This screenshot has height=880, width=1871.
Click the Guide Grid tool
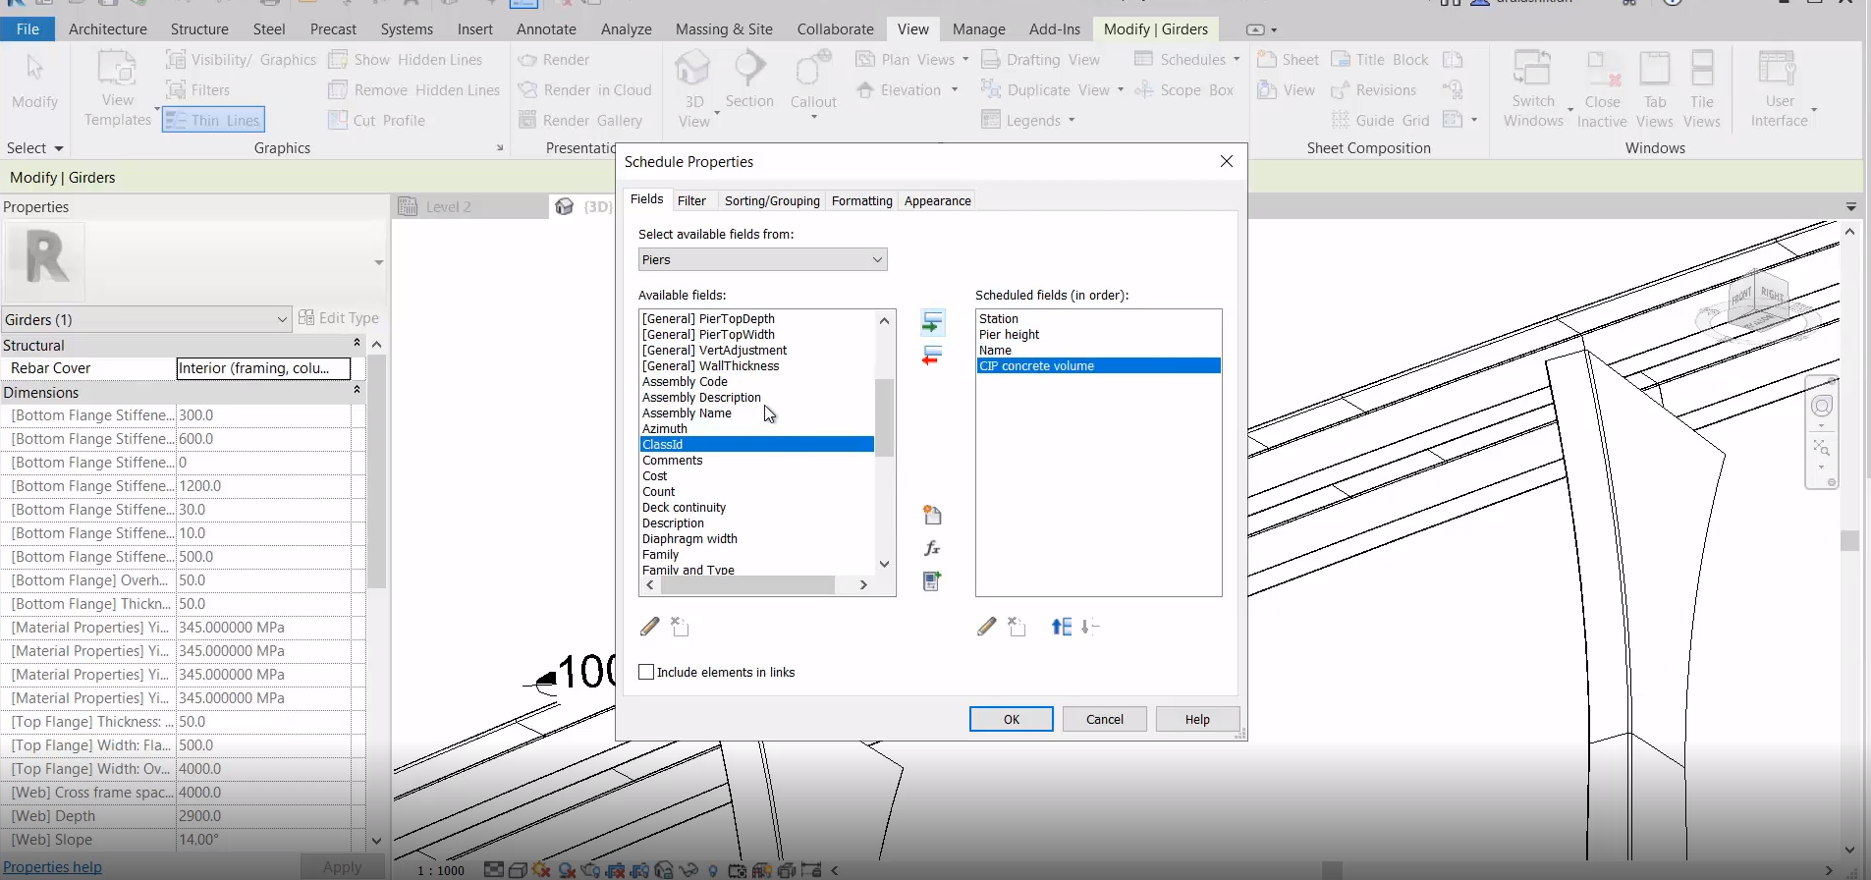1380,121
